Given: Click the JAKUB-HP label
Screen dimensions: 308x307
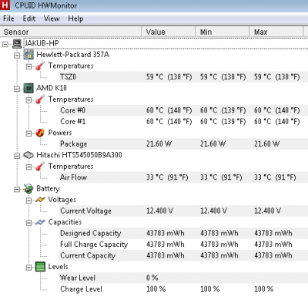Looking at the screenshot, I should 42,43.
